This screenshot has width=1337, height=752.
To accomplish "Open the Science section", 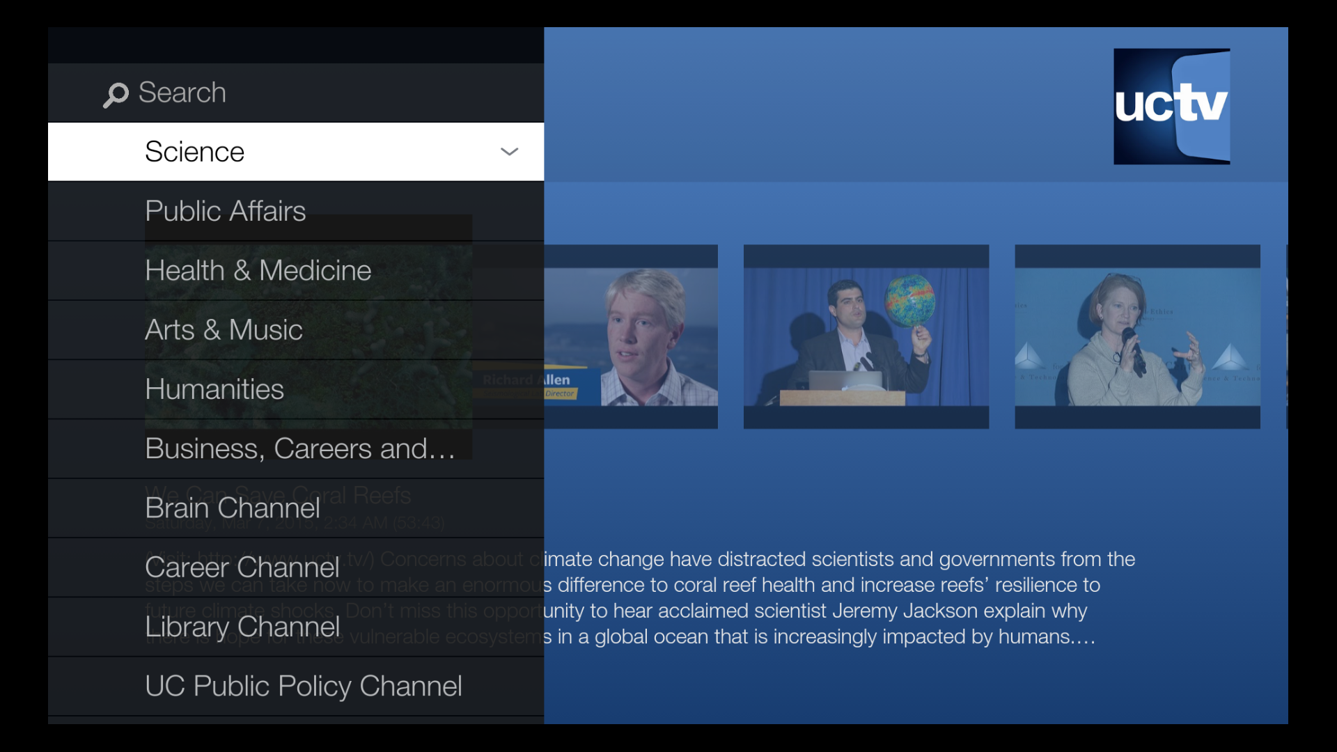I will 194,151.
